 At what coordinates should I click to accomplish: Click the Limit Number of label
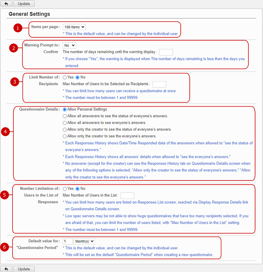[44, 77]
